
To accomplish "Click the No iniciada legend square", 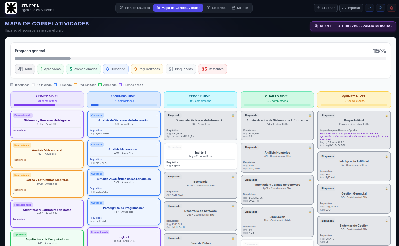I will click(33, 85).
